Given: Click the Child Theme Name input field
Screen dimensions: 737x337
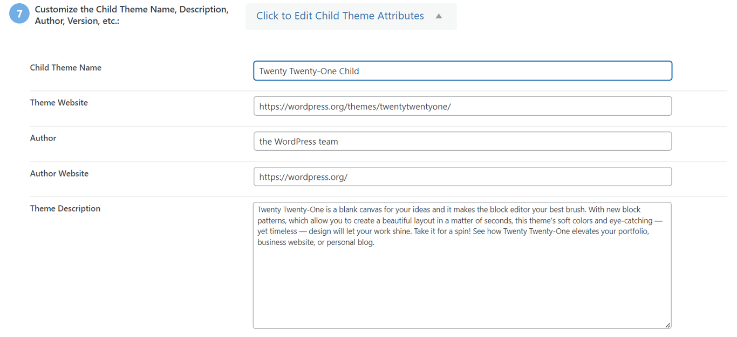Looking at the screenshot, I should tap(462, 71).
